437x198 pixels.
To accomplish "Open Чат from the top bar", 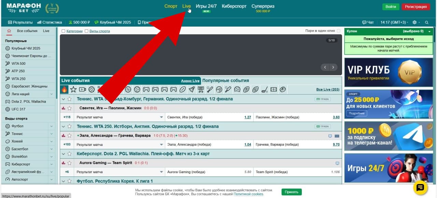I will click(368, 22).
